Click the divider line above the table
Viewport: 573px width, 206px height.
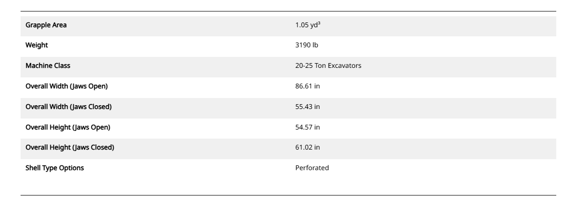288,11
